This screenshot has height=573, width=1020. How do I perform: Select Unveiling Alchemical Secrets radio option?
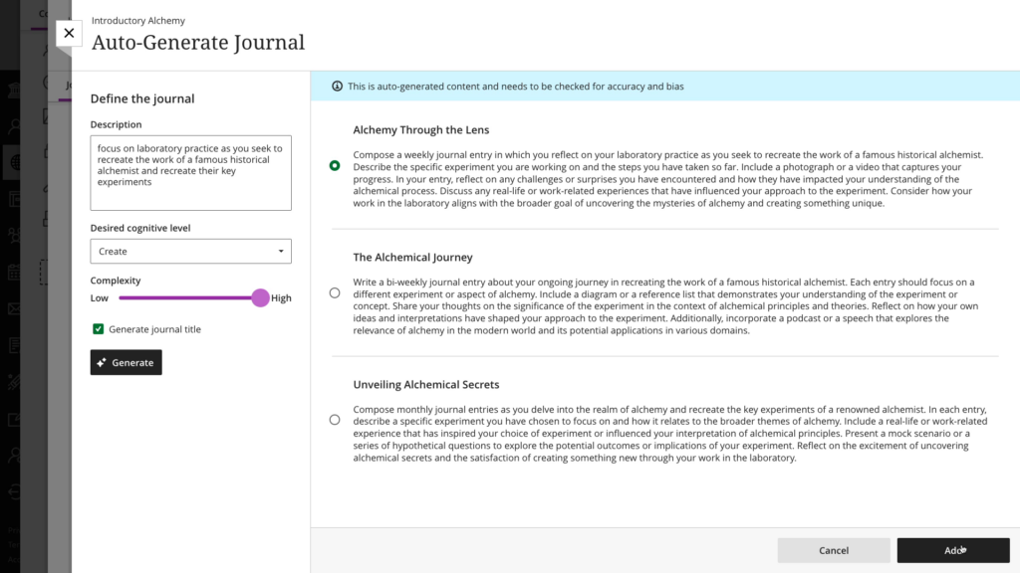[x=335, y=420]
